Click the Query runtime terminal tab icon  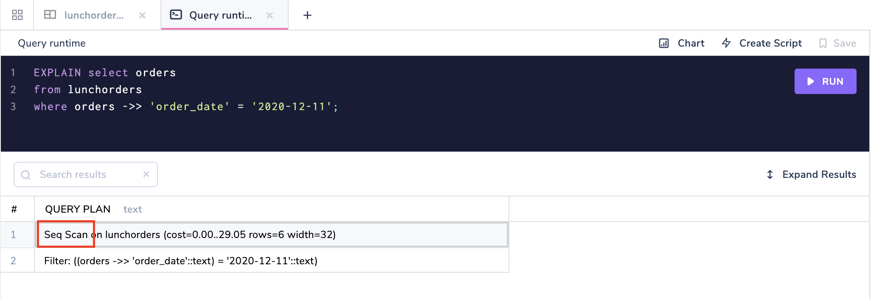point(176,15)
